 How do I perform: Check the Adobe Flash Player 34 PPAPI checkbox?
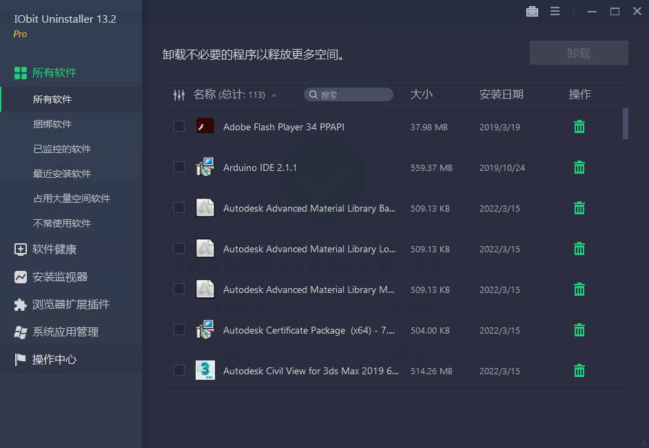pyautogui.click(x=179, y=126)
